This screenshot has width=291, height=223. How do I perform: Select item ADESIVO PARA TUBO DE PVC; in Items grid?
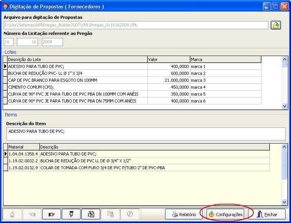pos(155,154)
